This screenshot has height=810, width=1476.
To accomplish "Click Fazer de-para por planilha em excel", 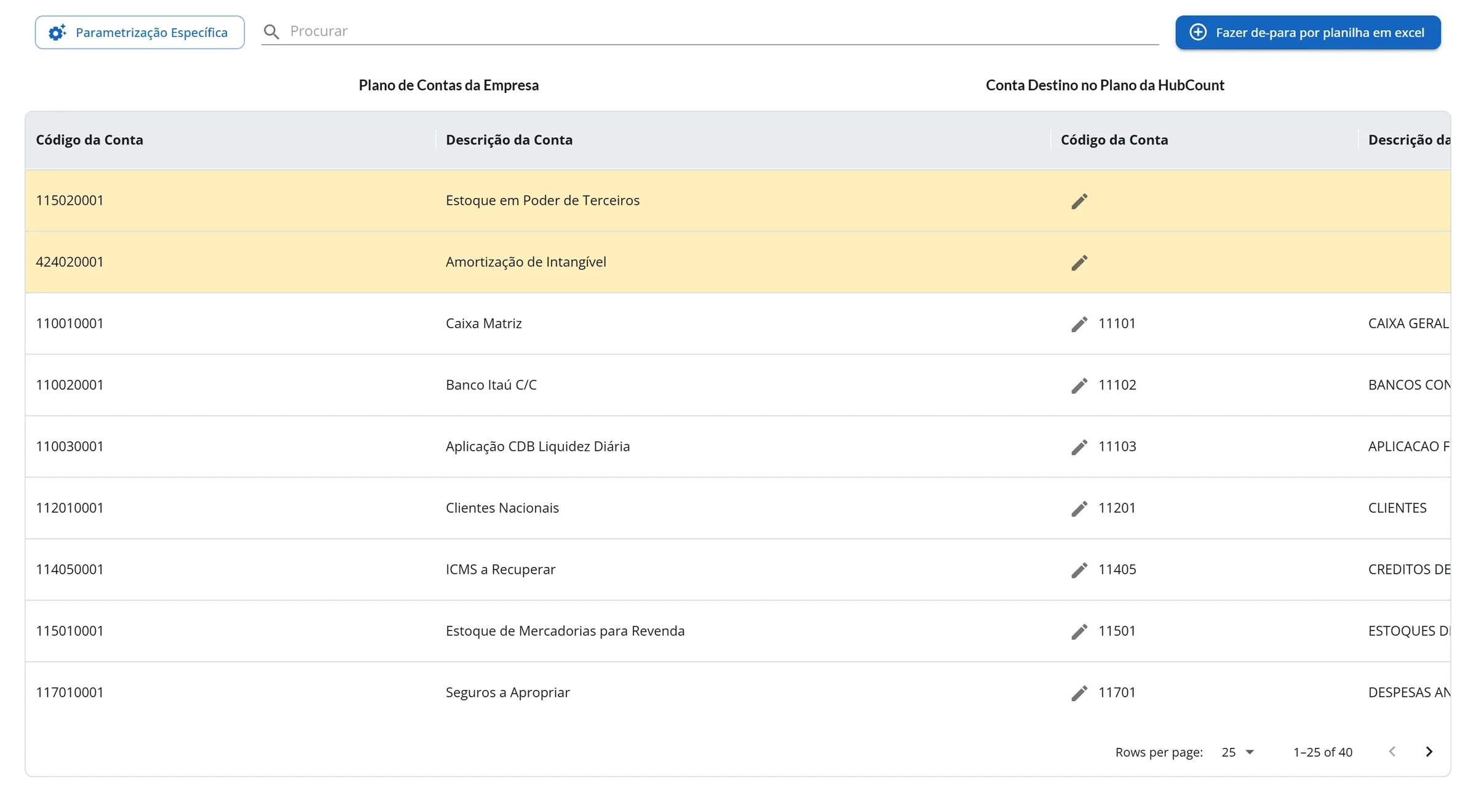I will (x=1307, y=33).
